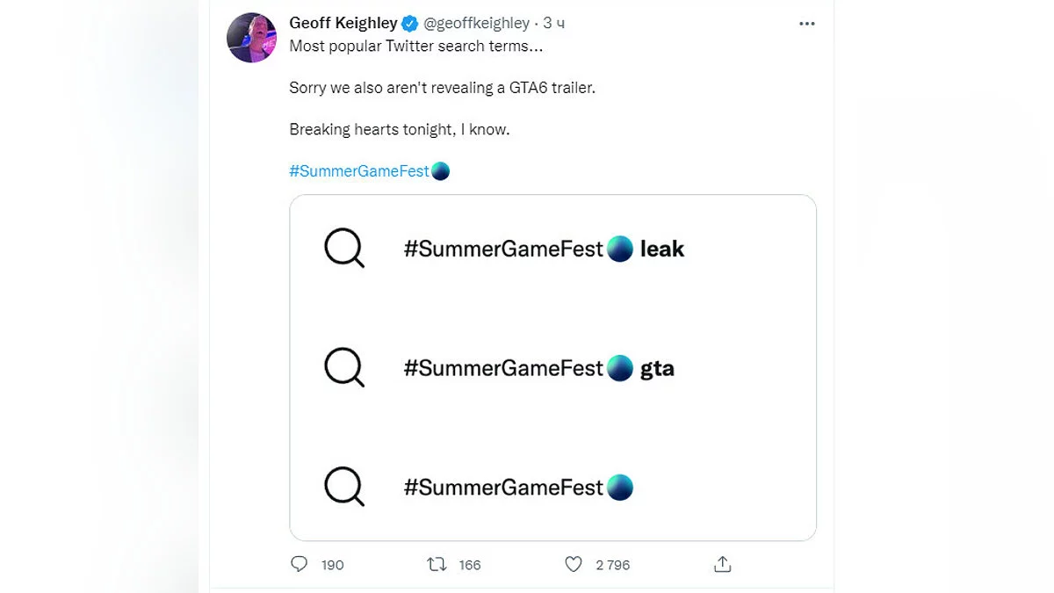The image size is (1054, 593).
Task: View the 166 retweets count
Action: [470, 565]
